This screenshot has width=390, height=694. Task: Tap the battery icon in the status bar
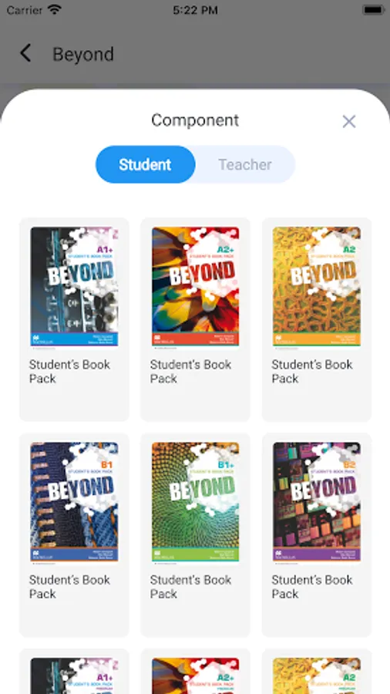tap(373, 10)
